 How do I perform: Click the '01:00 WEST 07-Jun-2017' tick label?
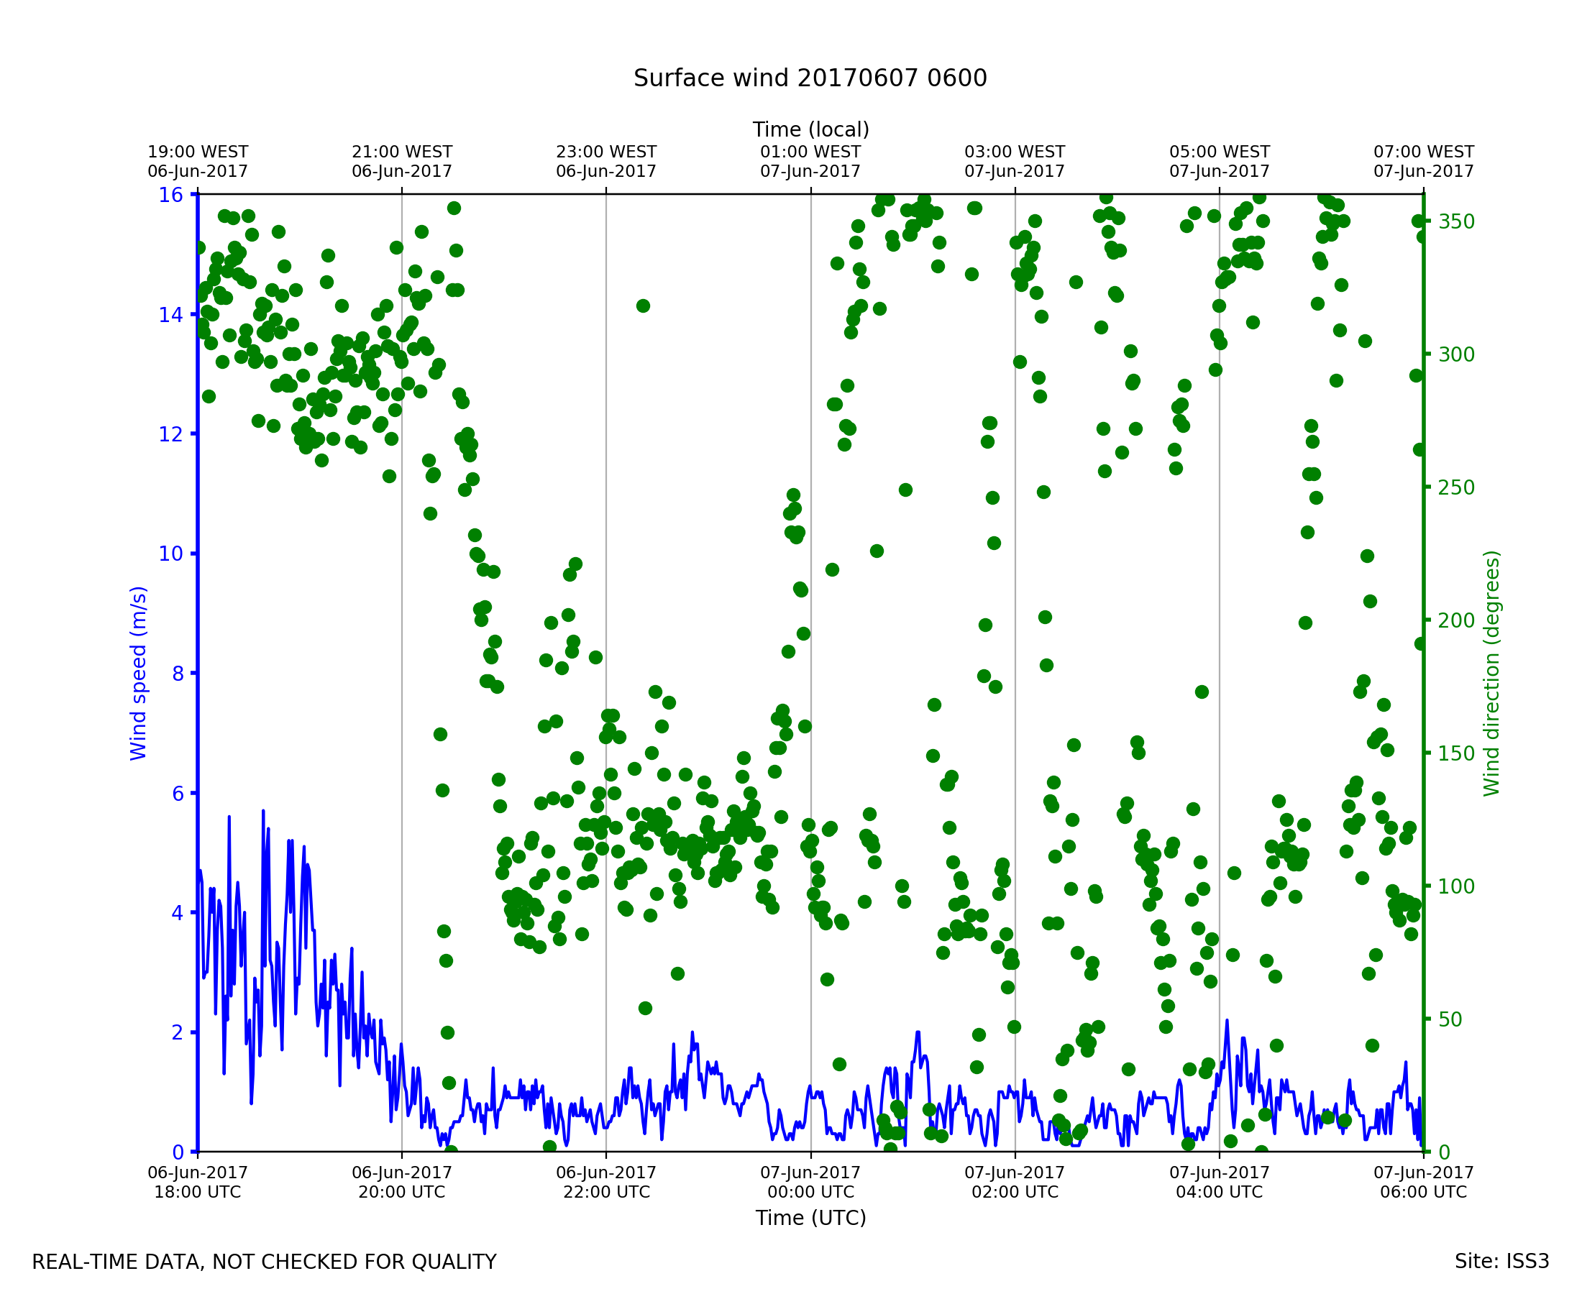(x=810, y=162)
